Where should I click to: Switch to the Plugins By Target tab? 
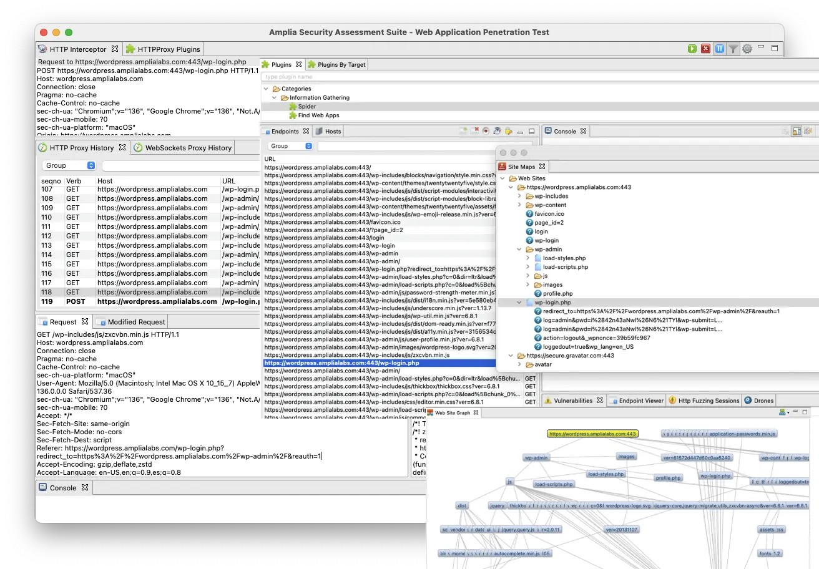click(336, 64)
